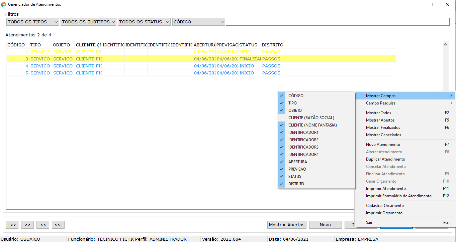Viewport: 456px width, 242px height.
Task: Open the TODOS OS STATUS dropdown
Action: coord(144,22)
